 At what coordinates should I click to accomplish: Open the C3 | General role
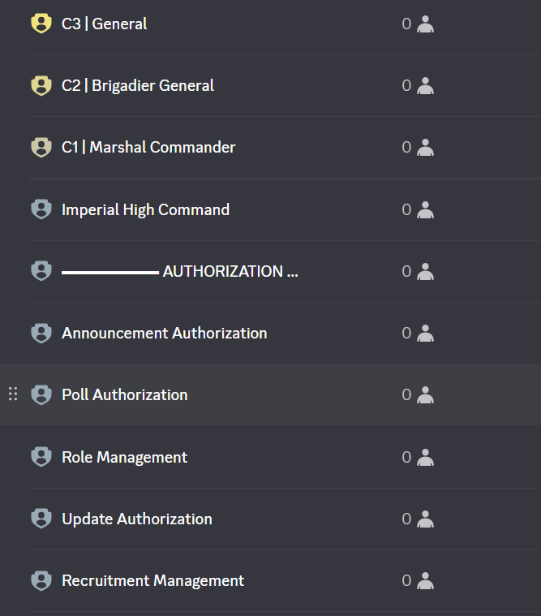click(x=105, y=24)
